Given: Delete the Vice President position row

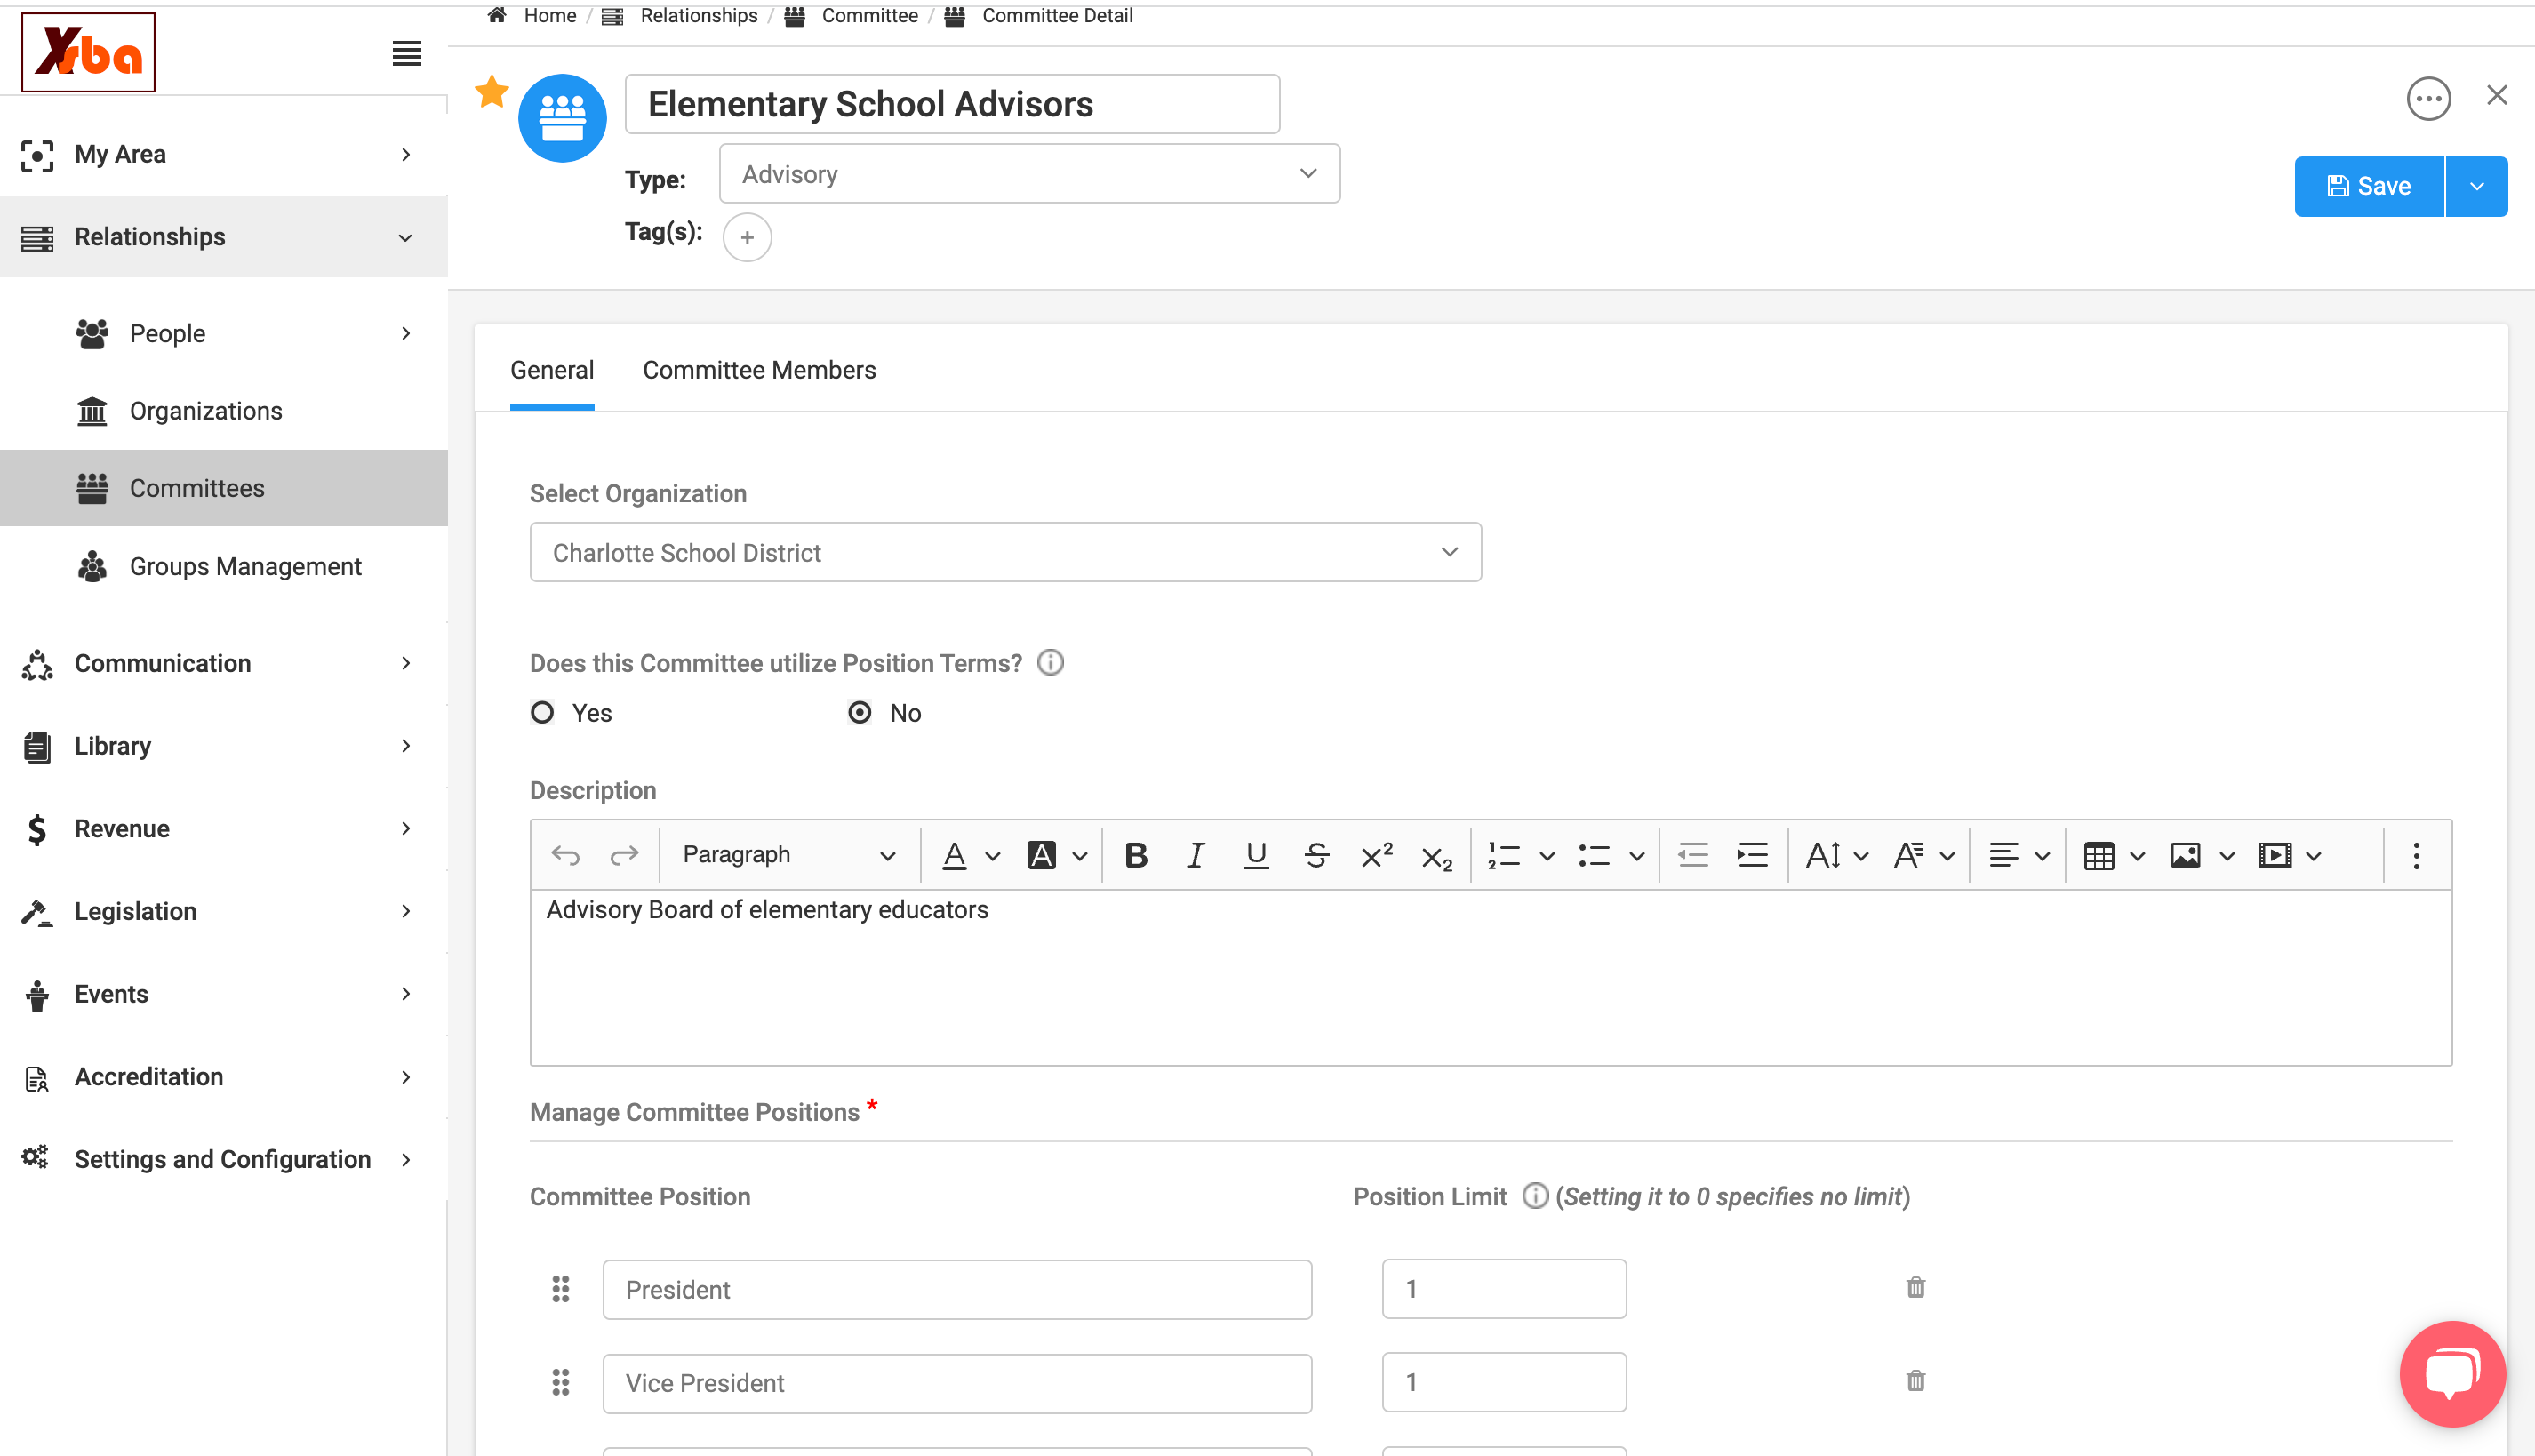Looking at the screenshot, I should 1915,1381.
